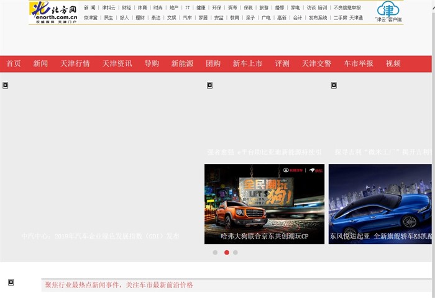
Task: Open 新车上市 navbar item
Action: click(247, 63)
